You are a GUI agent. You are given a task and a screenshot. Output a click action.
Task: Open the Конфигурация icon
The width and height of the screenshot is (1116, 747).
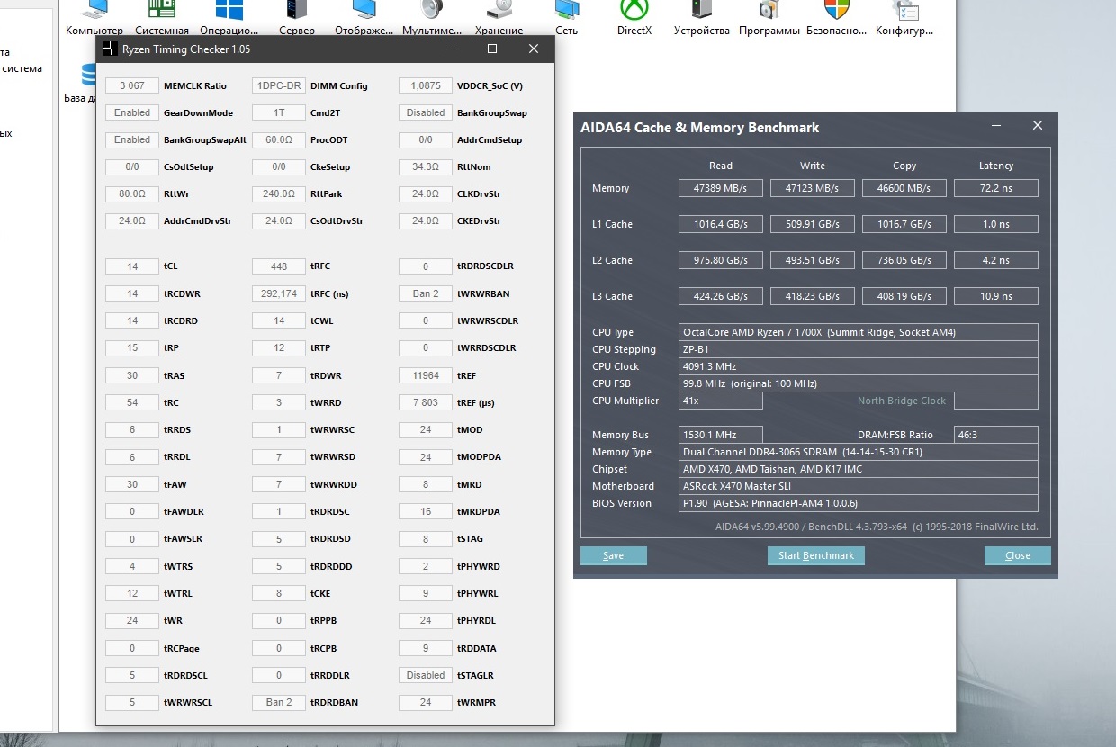coord(904,18)
